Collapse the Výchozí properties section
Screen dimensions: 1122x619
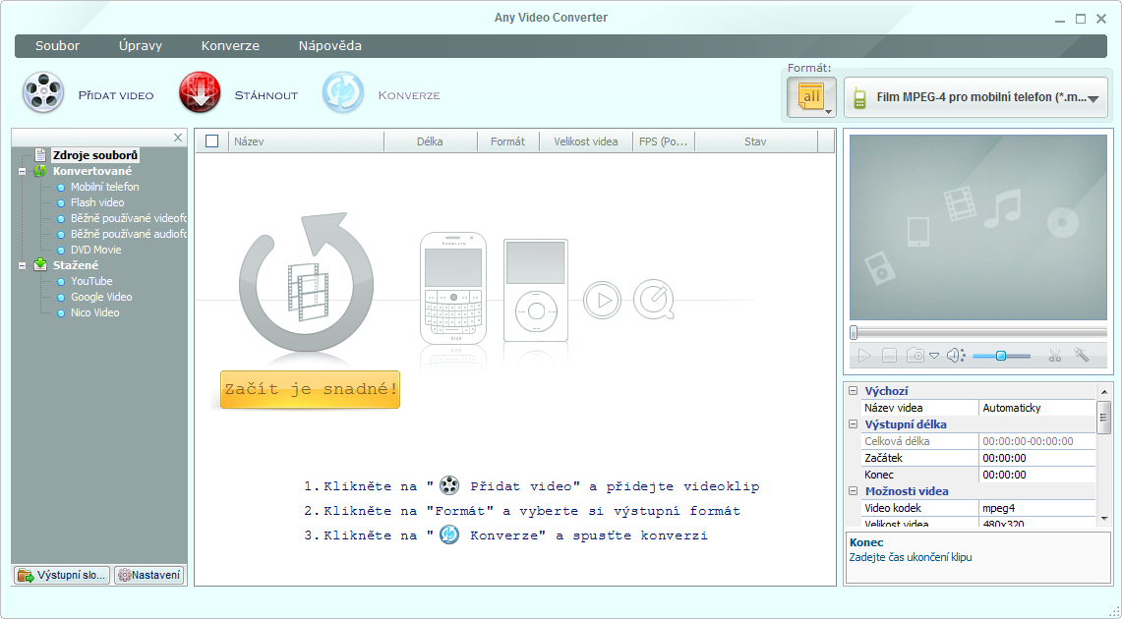tap(853, 391)
